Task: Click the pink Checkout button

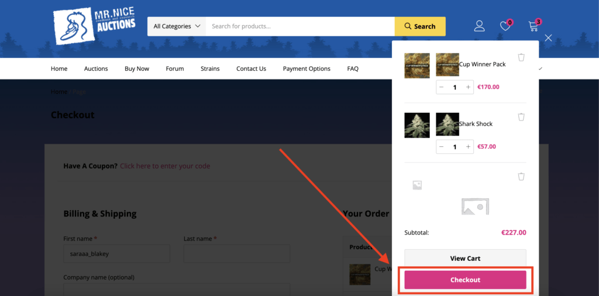Action: tap(465, 280)
